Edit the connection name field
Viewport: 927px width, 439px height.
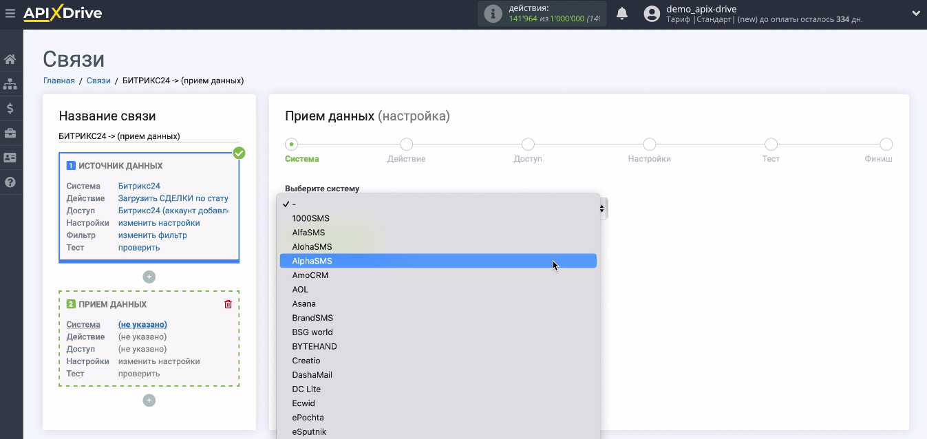click(x=149, y=136)
